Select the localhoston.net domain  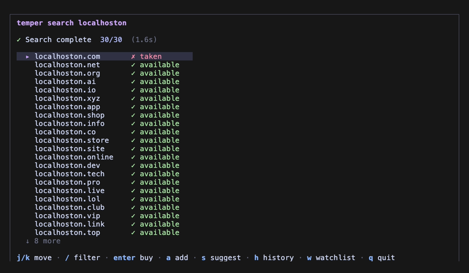tap(67, 65)
